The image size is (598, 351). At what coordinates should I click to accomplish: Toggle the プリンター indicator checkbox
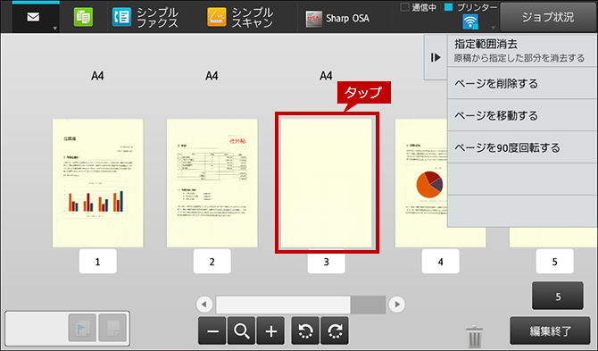click(448, 7)
